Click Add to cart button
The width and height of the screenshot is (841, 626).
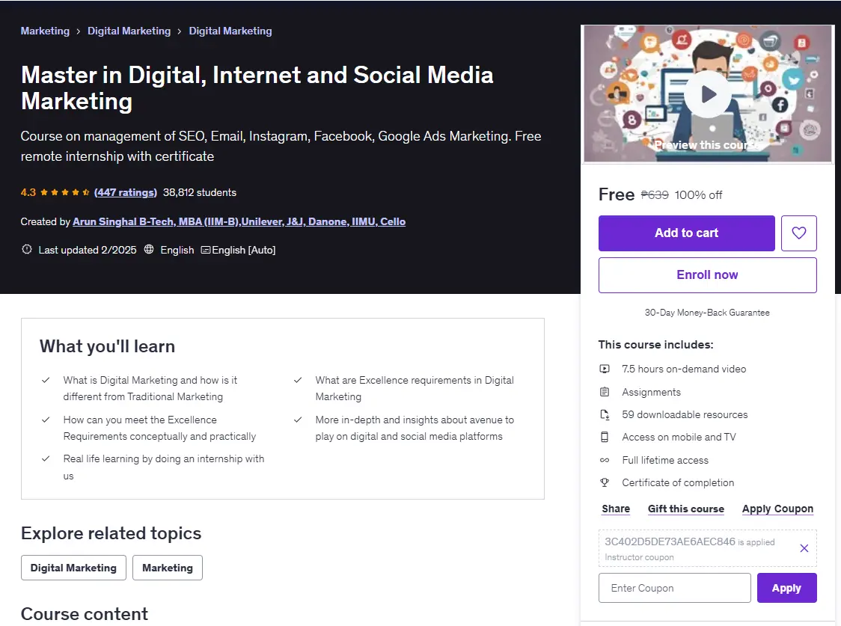pos(687,233)
